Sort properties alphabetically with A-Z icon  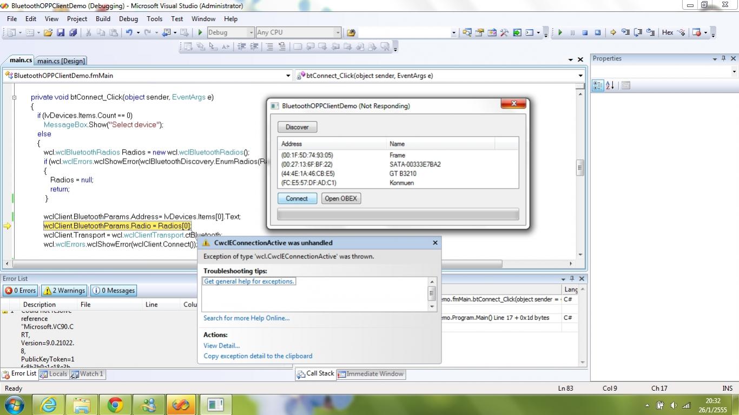coord(610,85)
